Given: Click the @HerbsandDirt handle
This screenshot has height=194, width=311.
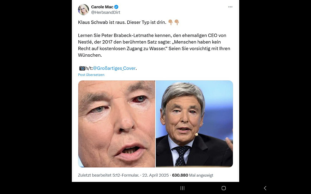Looking at the screenshot, I should pos(106,12).
